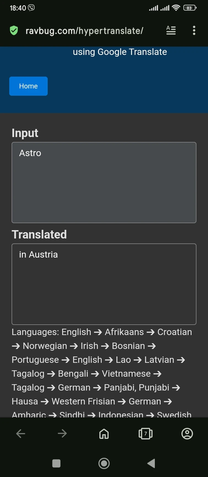The height and width of the screenshot is (477, 208).
Task: Go back with the browser back arrow
Action: click(21, 433)
